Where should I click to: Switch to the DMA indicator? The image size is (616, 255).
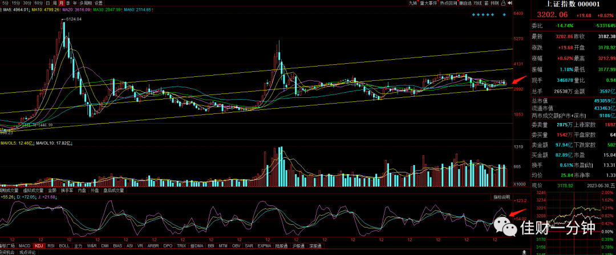tap(197, 246)
